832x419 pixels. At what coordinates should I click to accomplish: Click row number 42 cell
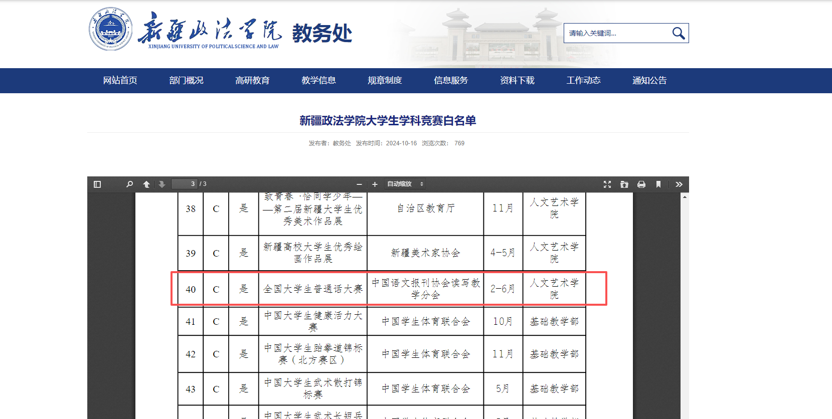(x=191, y=354)
